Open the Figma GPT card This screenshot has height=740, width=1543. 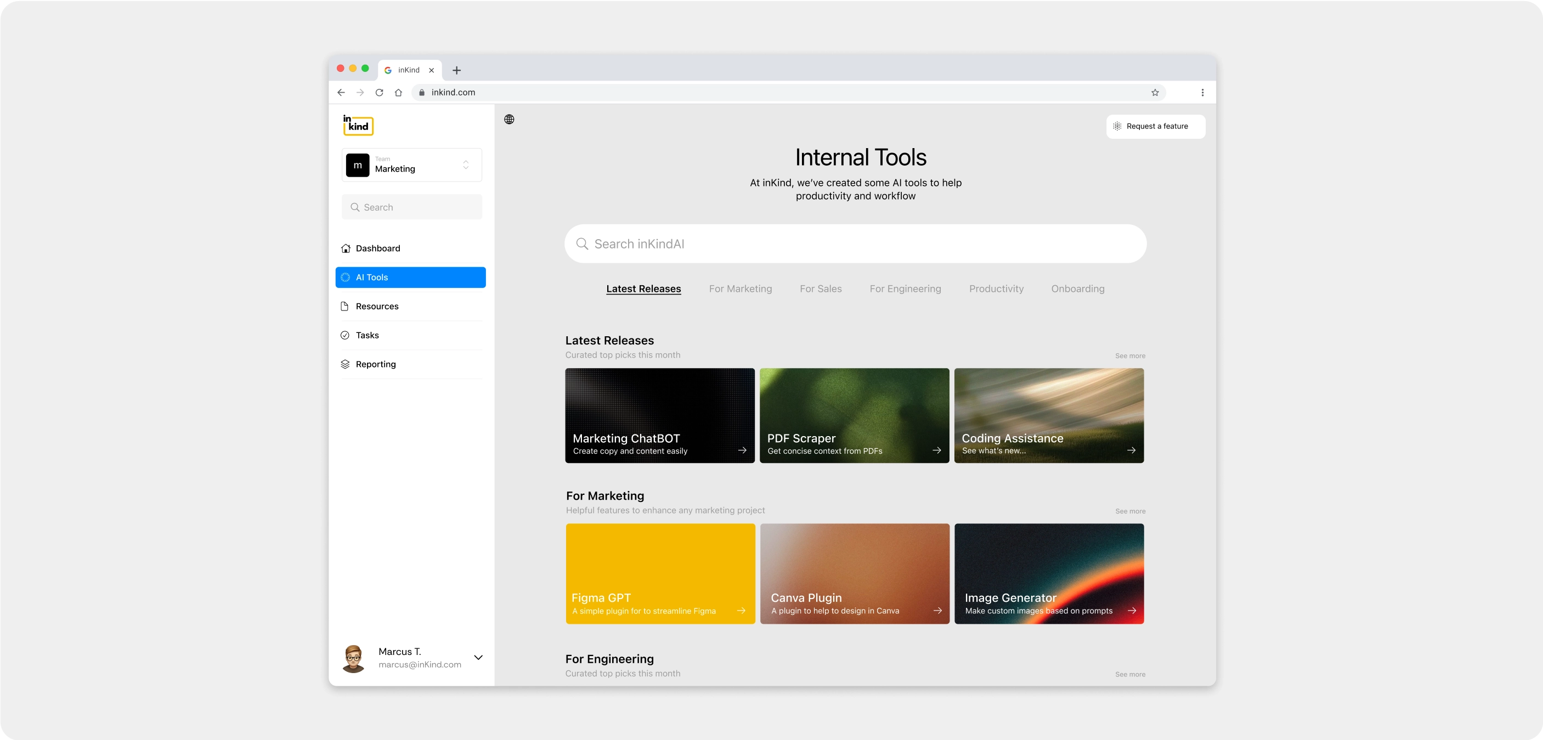point(660,573)
